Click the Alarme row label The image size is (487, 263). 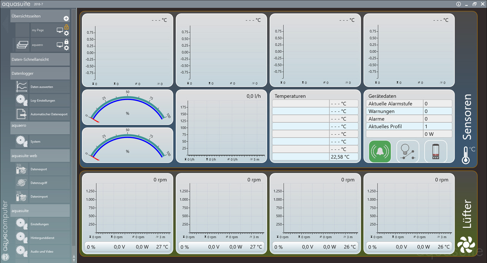(x=377, y=119)
